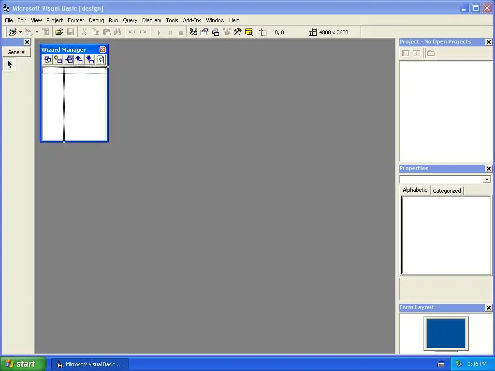This screenshot has height=371, width=495.
Task: Open the Menu Editor from the toolbar
Action: click(x=45, y=32)
